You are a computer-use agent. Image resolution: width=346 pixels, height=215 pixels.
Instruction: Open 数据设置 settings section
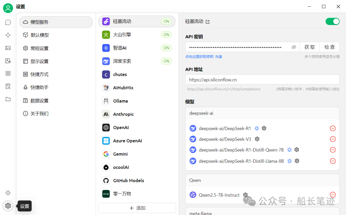(56, 100)
